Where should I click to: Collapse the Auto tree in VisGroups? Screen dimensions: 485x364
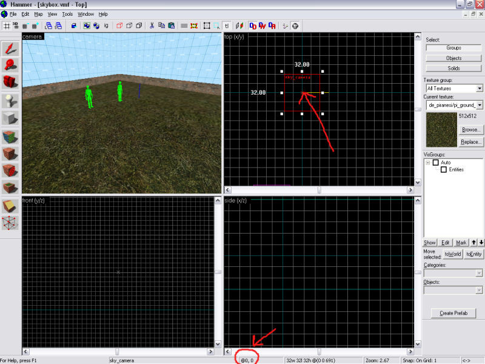(x=427, y=163)
